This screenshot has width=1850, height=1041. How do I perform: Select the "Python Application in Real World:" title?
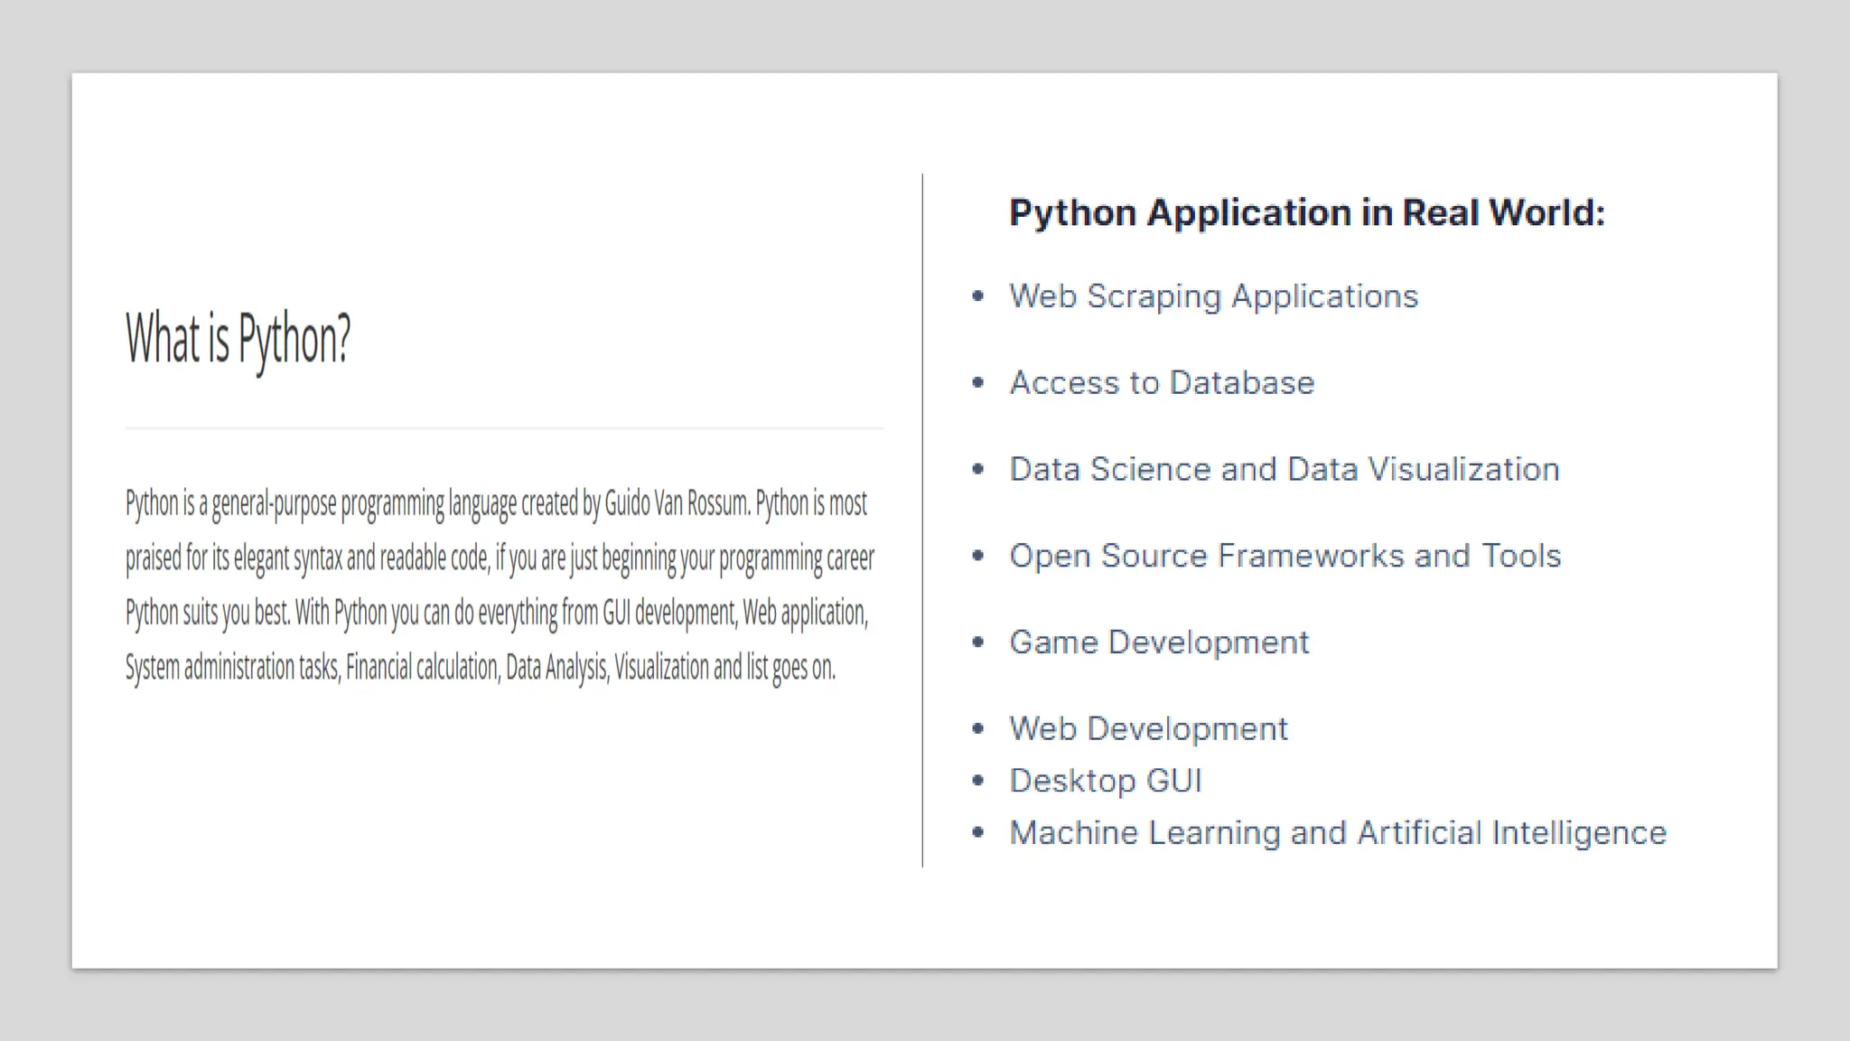(x=1306, y=213)
